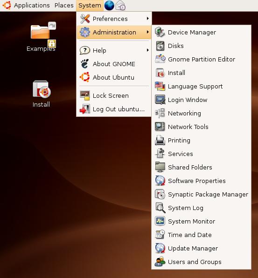The height and width of the screenshot is (278, 258).
Task: Open the Places menu
Action: tap(64, 5)
